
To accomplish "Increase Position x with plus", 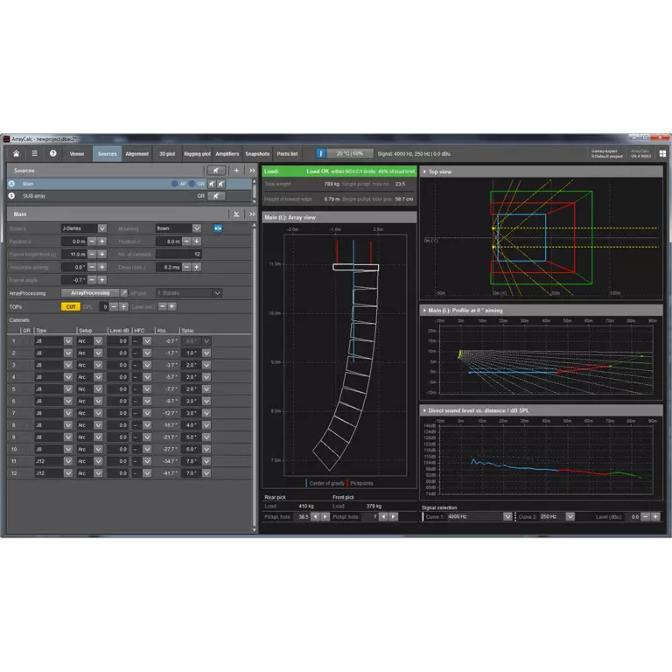I will (x=102, y=241).
